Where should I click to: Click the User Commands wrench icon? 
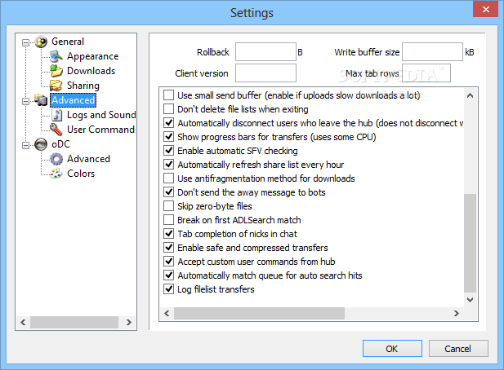[56, 130]
